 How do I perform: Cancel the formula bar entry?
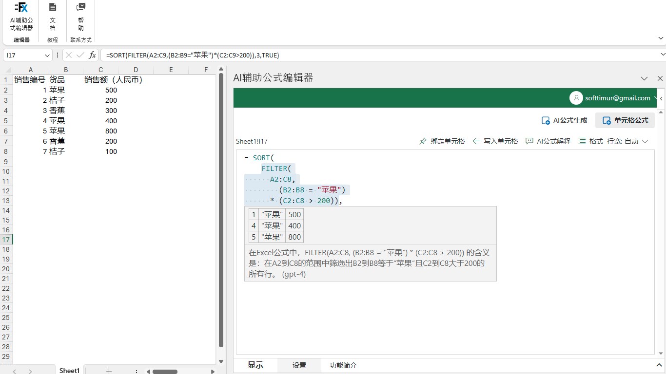(69, 56)
